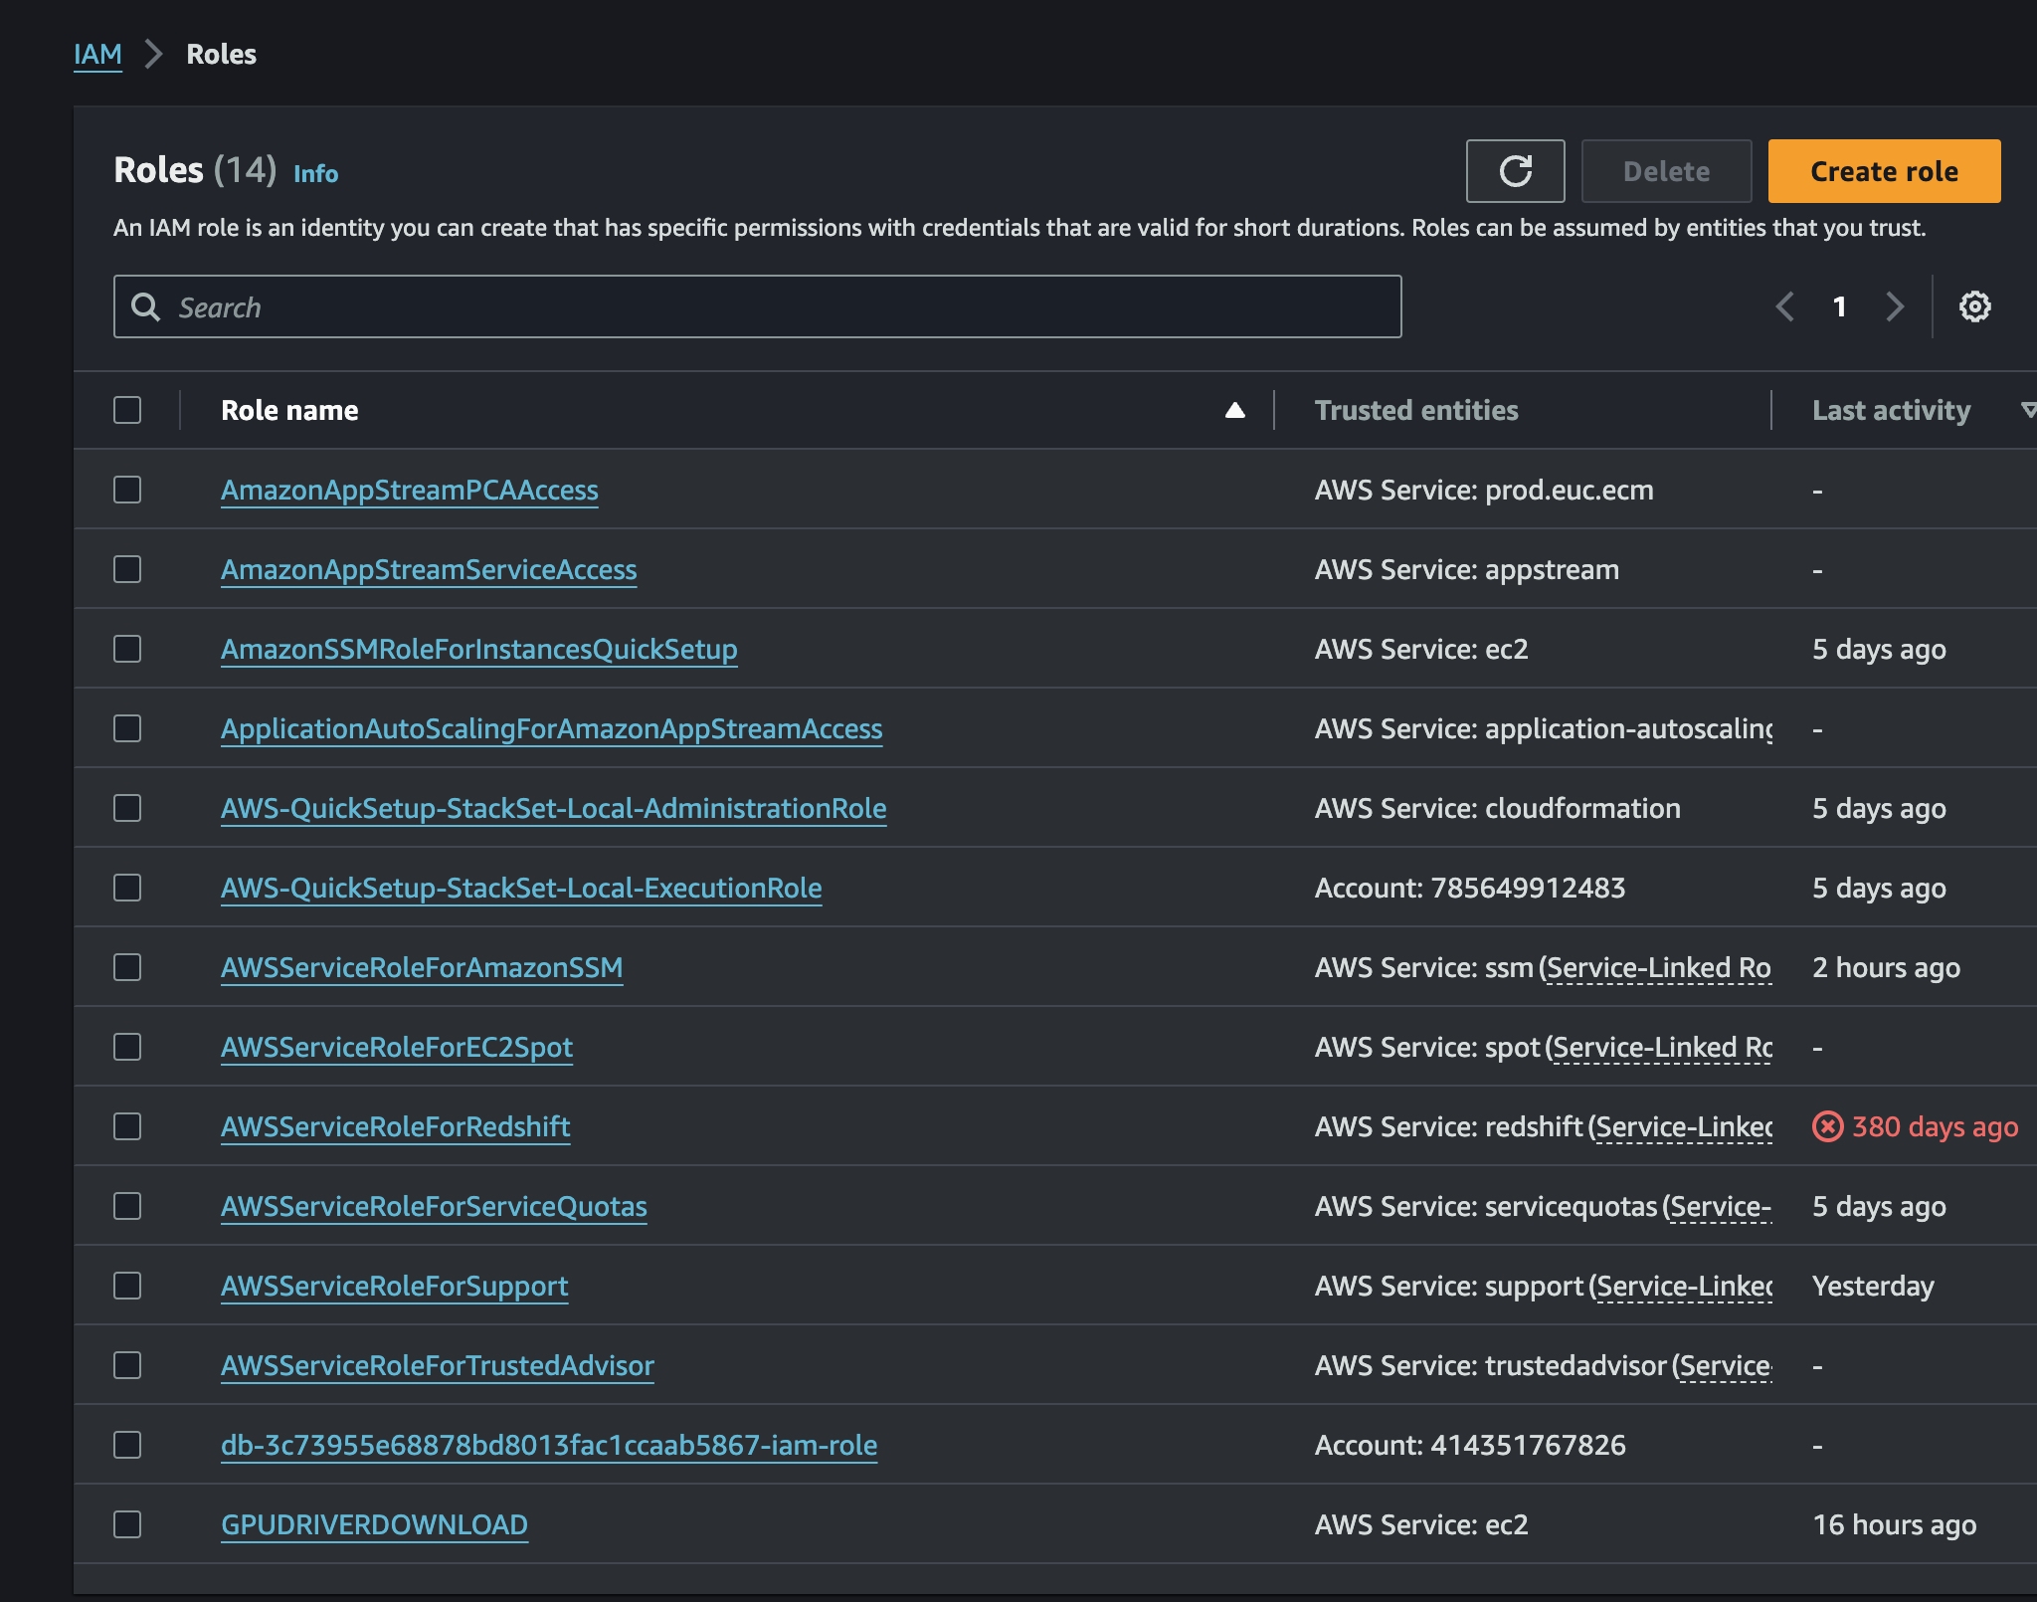Click current page number 1

click(1839, 306)
